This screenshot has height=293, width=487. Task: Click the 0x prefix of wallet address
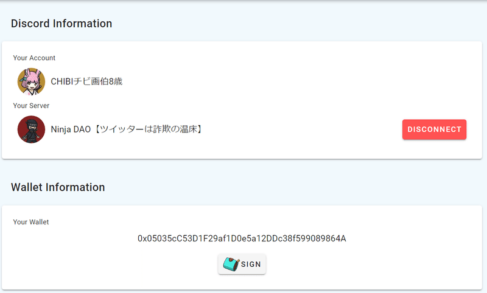(x=142, y=238)
